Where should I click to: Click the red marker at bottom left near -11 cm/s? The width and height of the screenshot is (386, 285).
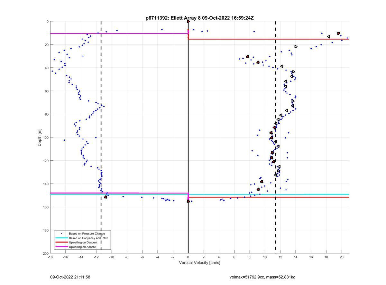pos(106,197)
